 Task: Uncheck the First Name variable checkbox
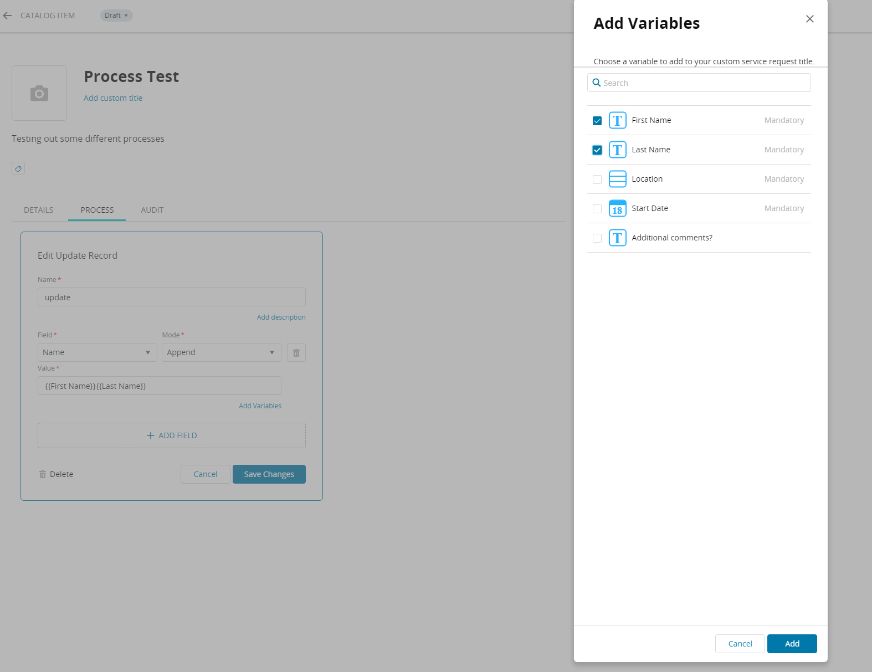597,121
